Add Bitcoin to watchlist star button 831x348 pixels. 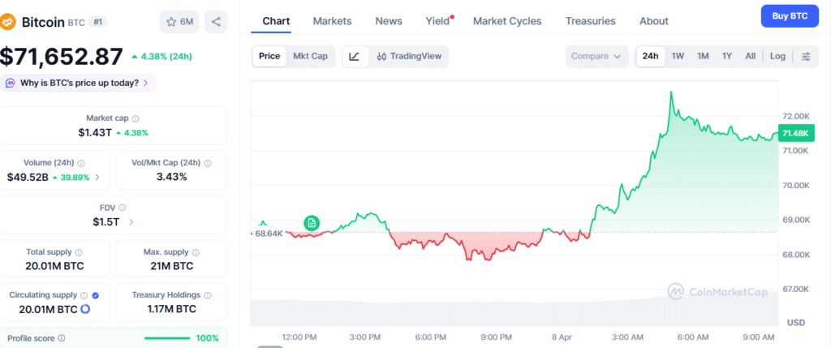pyautogui.click(x=179, y=22)
